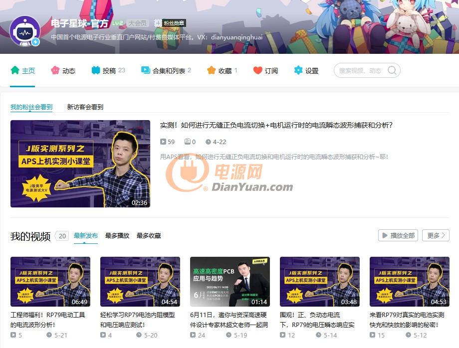459x348 pixels.
Task: Click the clock icon beside 5-20
Action: (139, 335)
